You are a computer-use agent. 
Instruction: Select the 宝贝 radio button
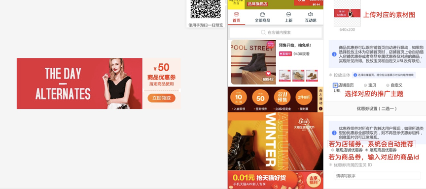point(365,85)
